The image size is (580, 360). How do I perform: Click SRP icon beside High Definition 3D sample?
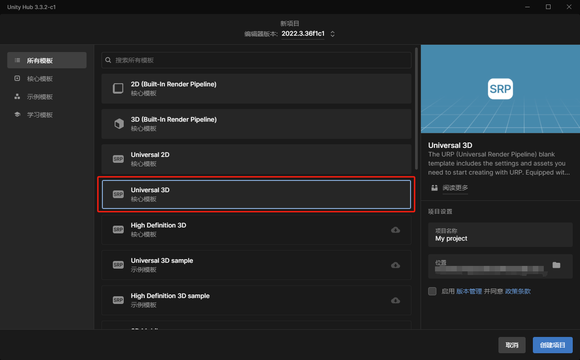coord(118,300)
